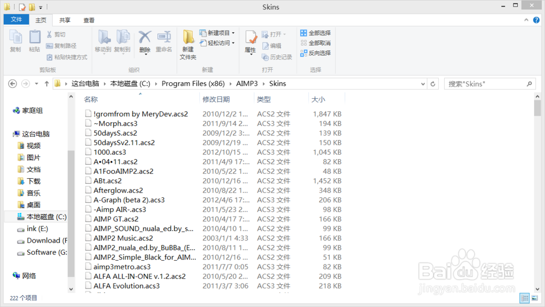Screen dimensions: 545x307
Task: Click the Delete (删除) X icon
Action: point(144,37)
